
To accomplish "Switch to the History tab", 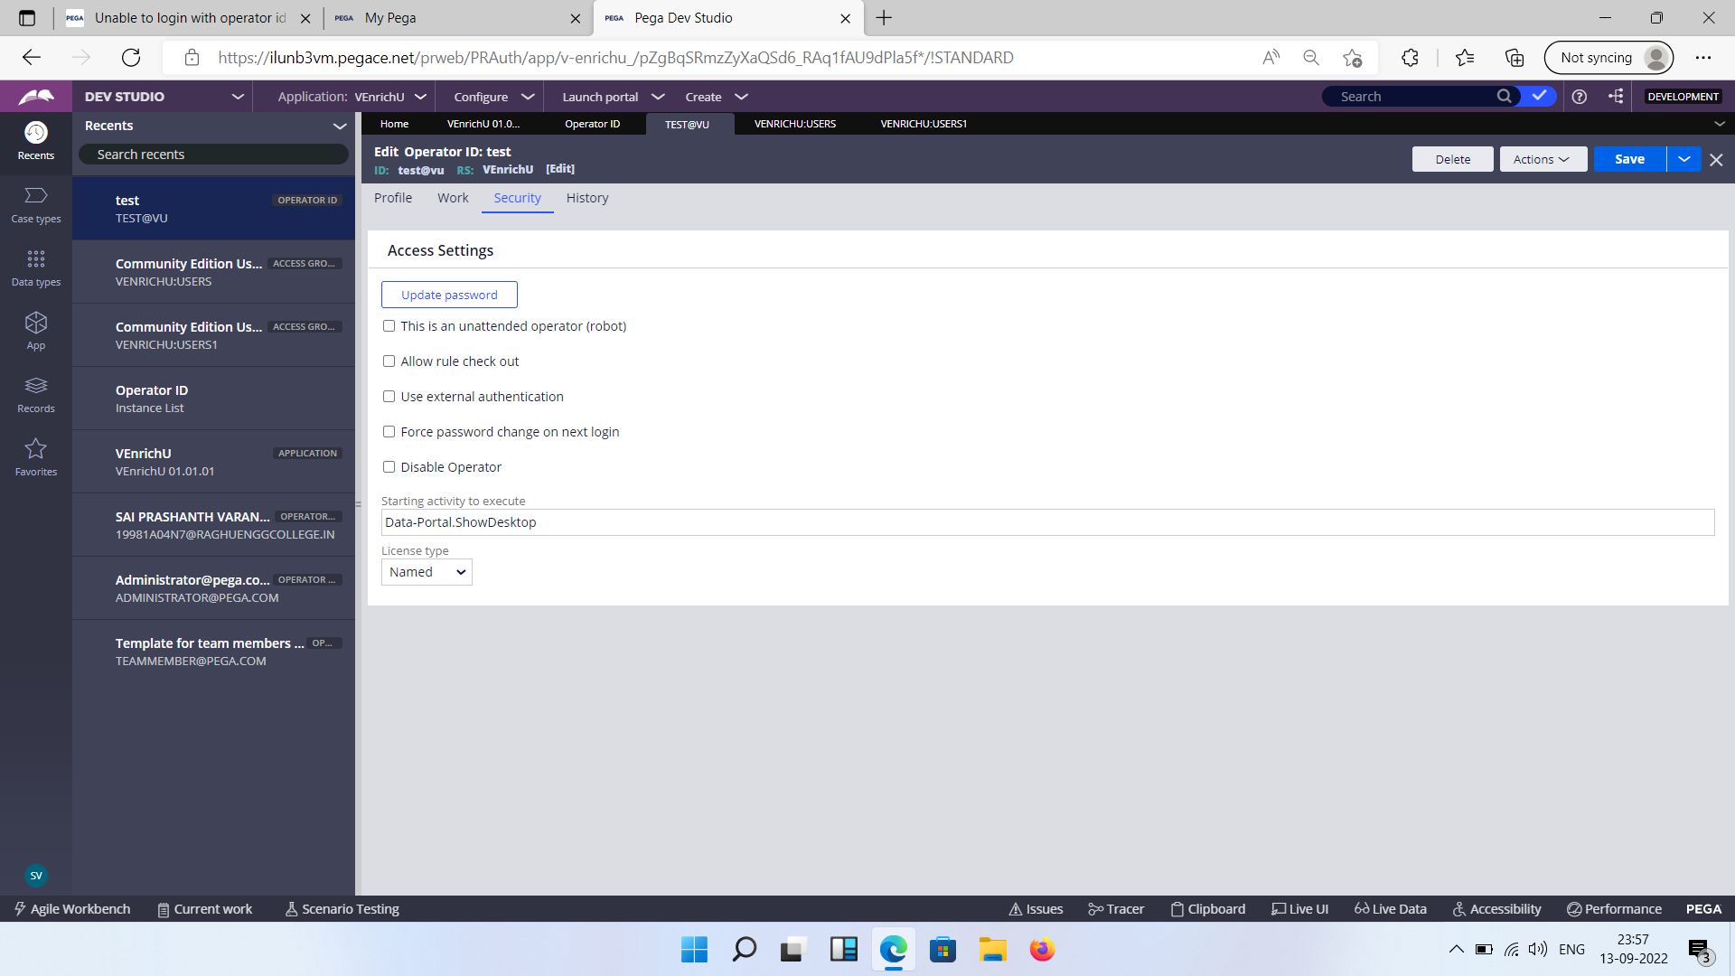I will tap(586, 197).
